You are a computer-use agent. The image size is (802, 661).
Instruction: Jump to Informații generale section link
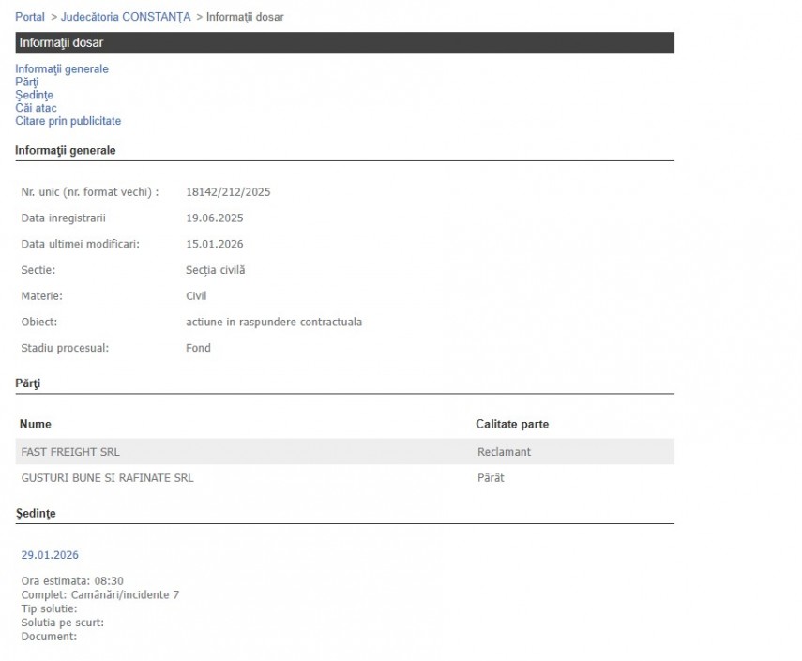click(x=62, y=68)
